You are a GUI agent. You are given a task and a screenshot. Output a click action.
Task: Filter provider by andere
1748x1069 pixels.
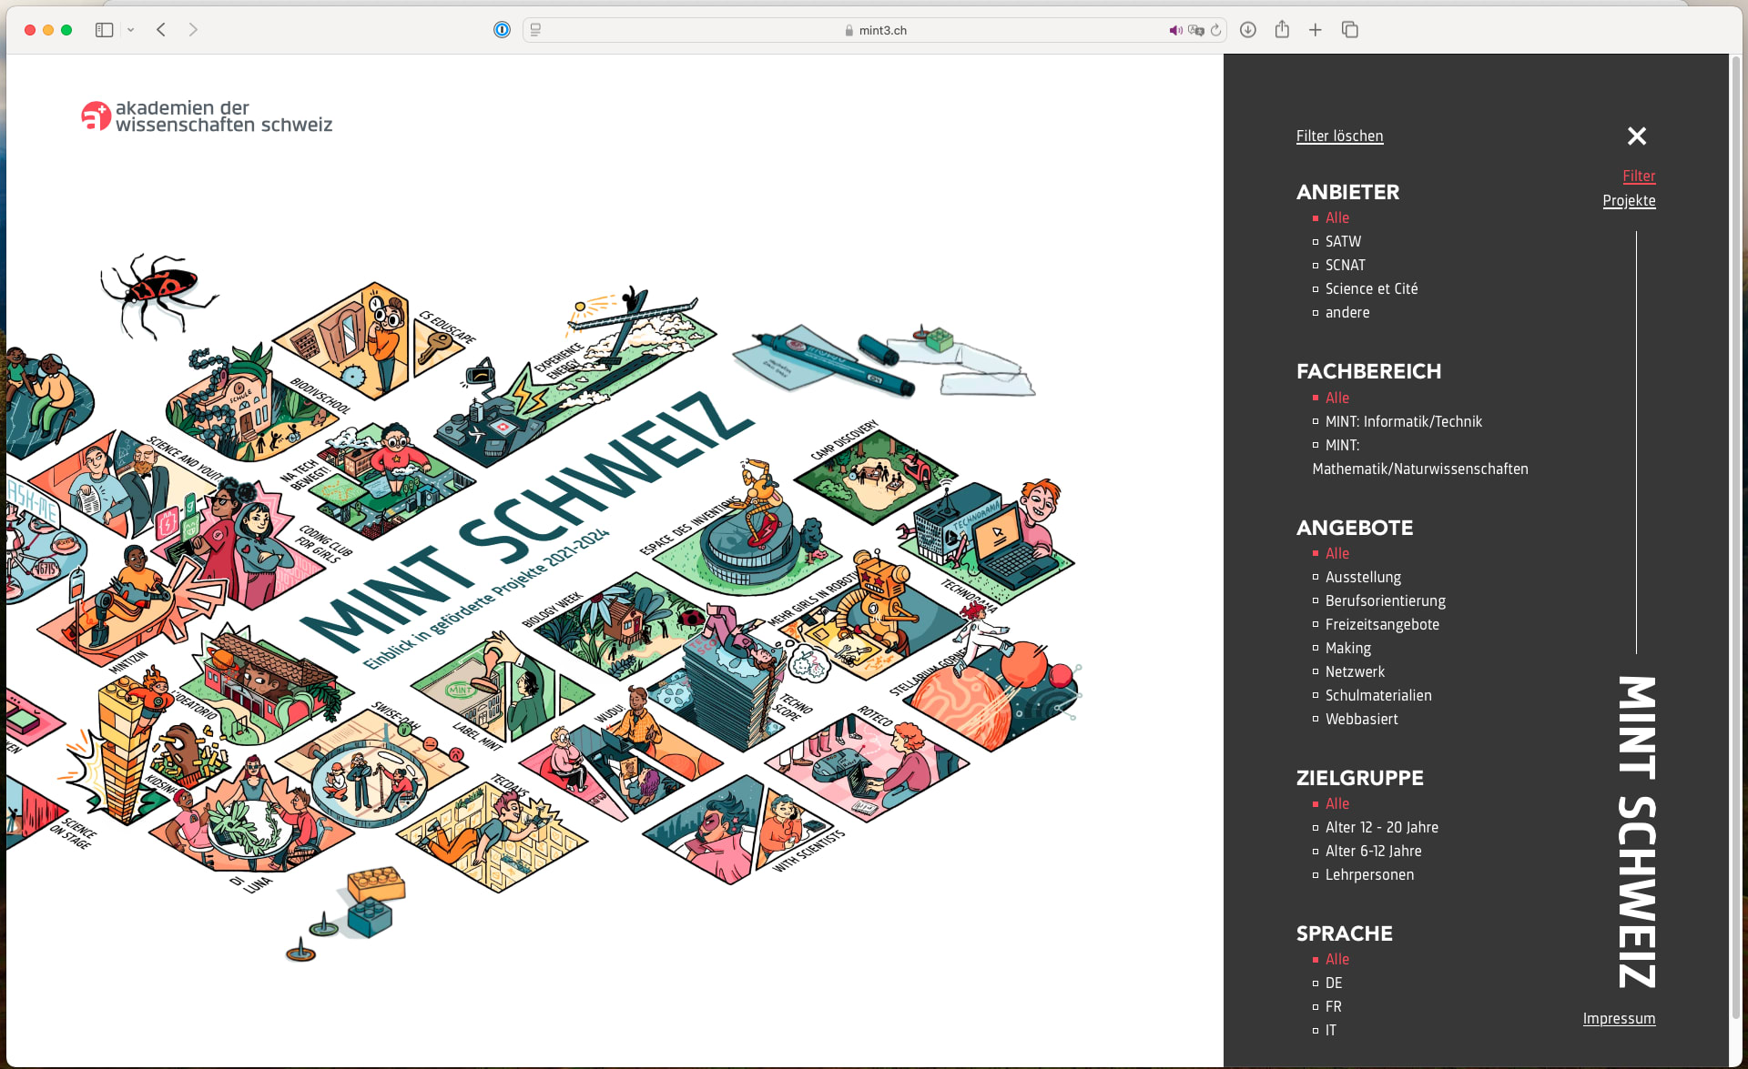pyautogui.click(x=1347, y=312)
